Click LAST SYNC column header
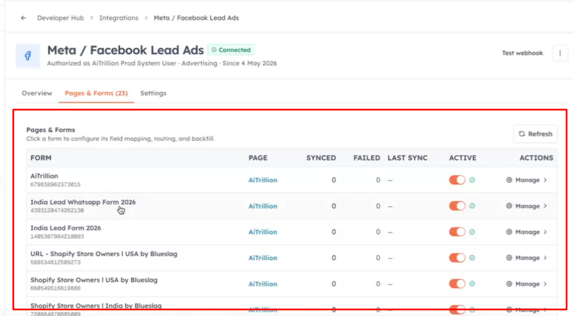The height and width of the screenshot is (316, 574). [408, 158]
